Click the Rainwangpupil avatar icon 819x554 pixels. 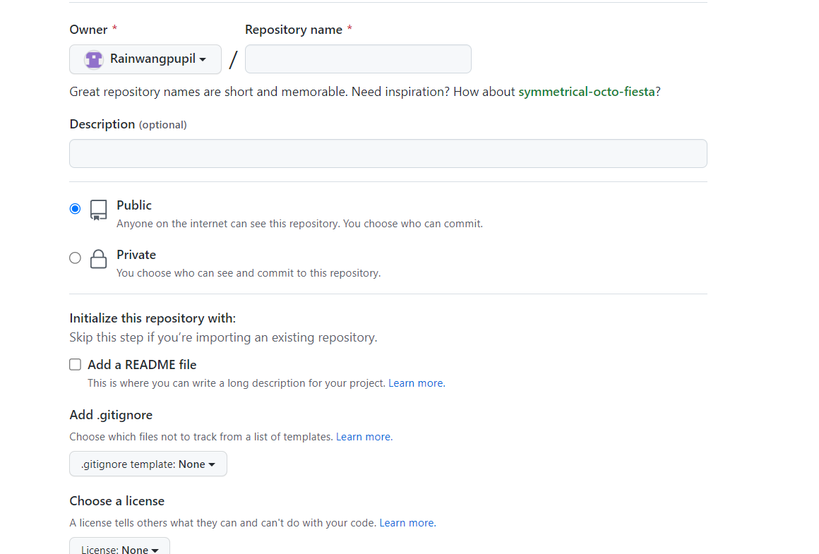pyautogui.click(x=94, y=59)
